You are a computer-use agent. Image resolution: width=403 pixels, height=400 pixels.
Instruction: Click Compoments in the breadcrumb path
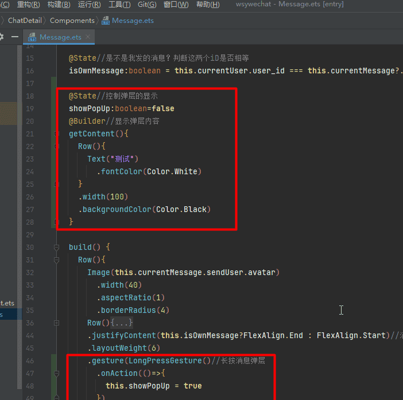pyautogui.click(x=72, y=21)
